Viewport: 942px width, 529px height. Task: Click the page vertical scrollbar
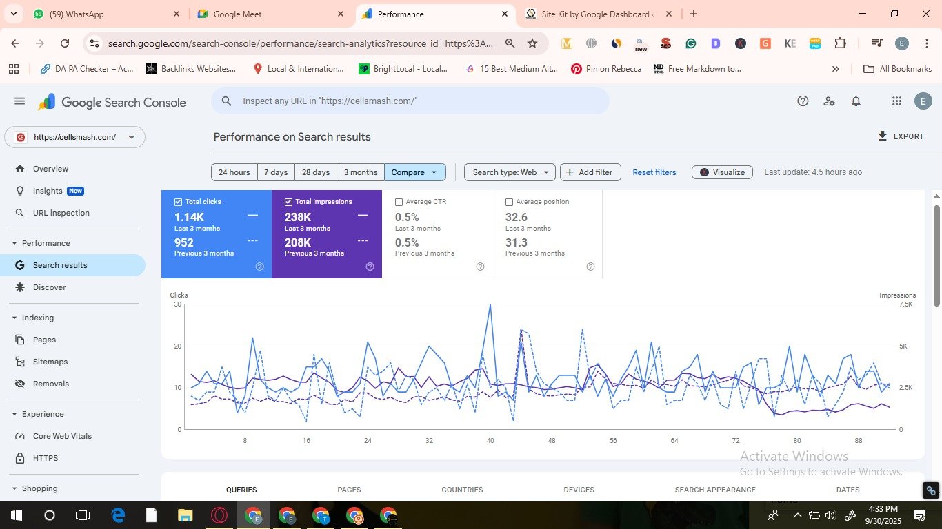pos(936,255)
